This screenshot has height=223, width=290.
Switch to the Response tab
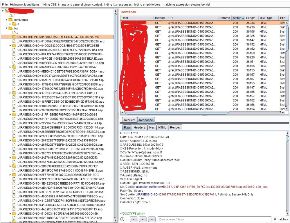(146, 120)
